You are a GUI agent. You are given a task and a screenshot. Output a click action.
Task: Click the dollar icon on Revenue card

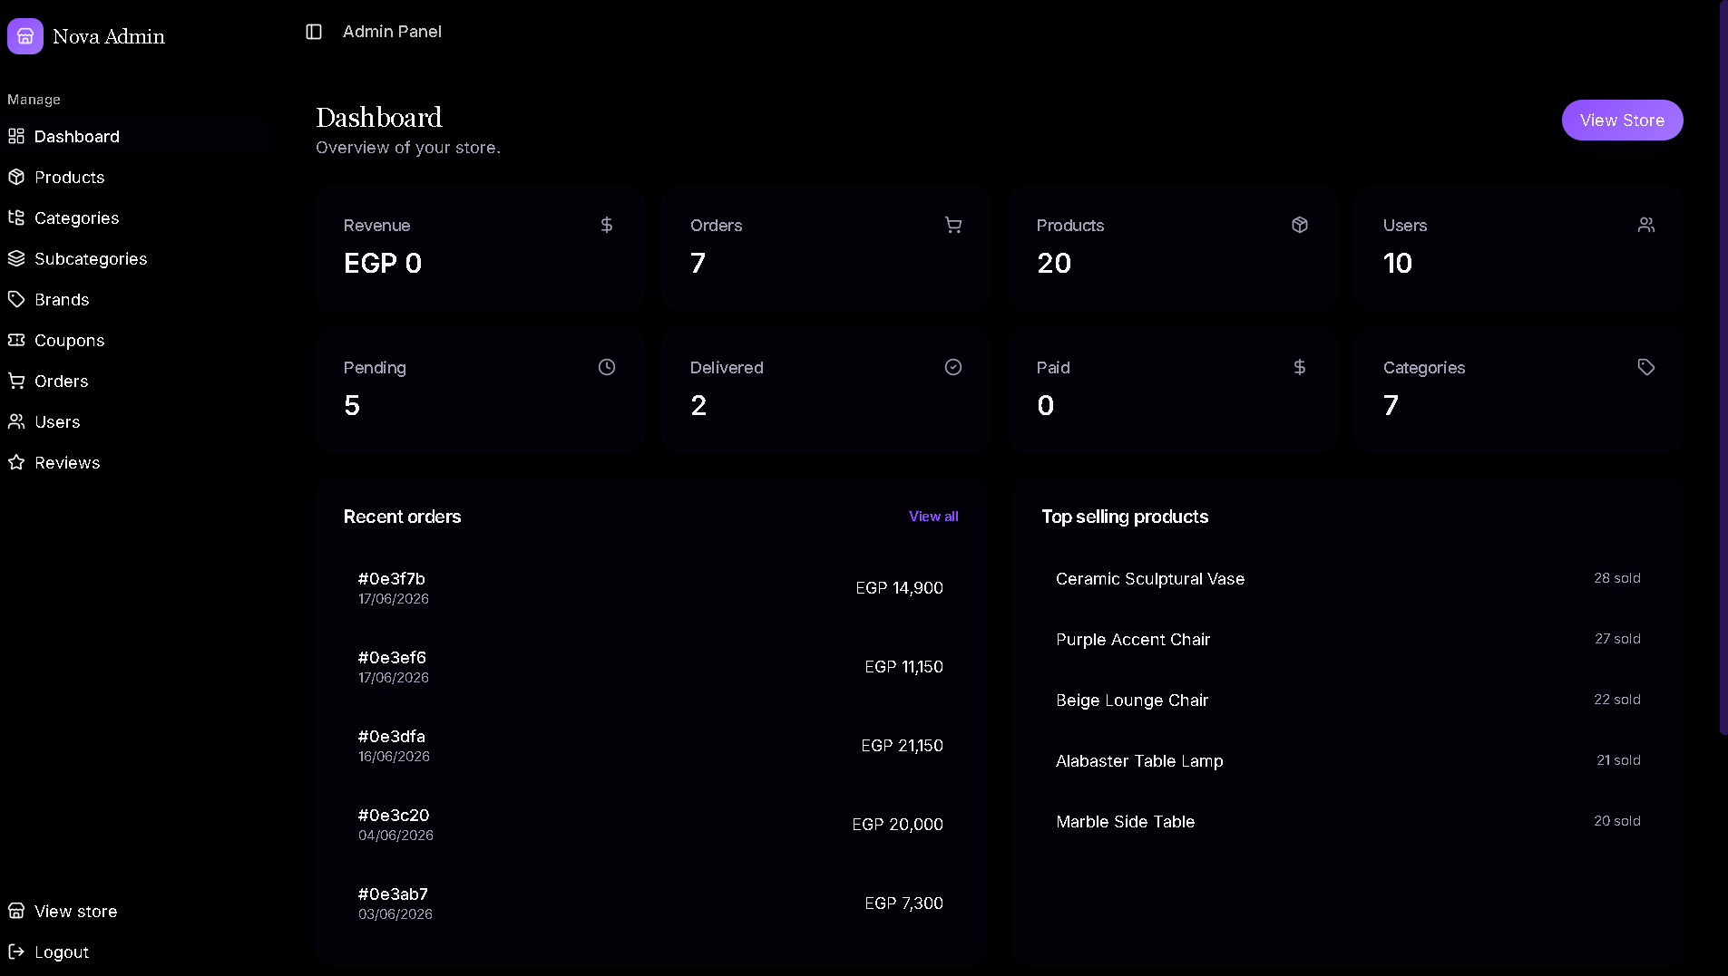pos(607,225)
